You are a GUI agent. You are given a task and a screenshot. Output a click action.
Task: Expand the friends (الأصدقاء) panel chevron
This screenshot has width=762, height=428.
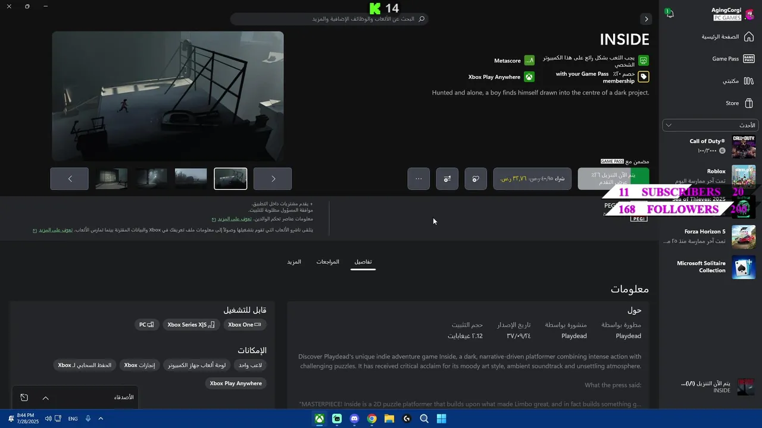(45, 398)
